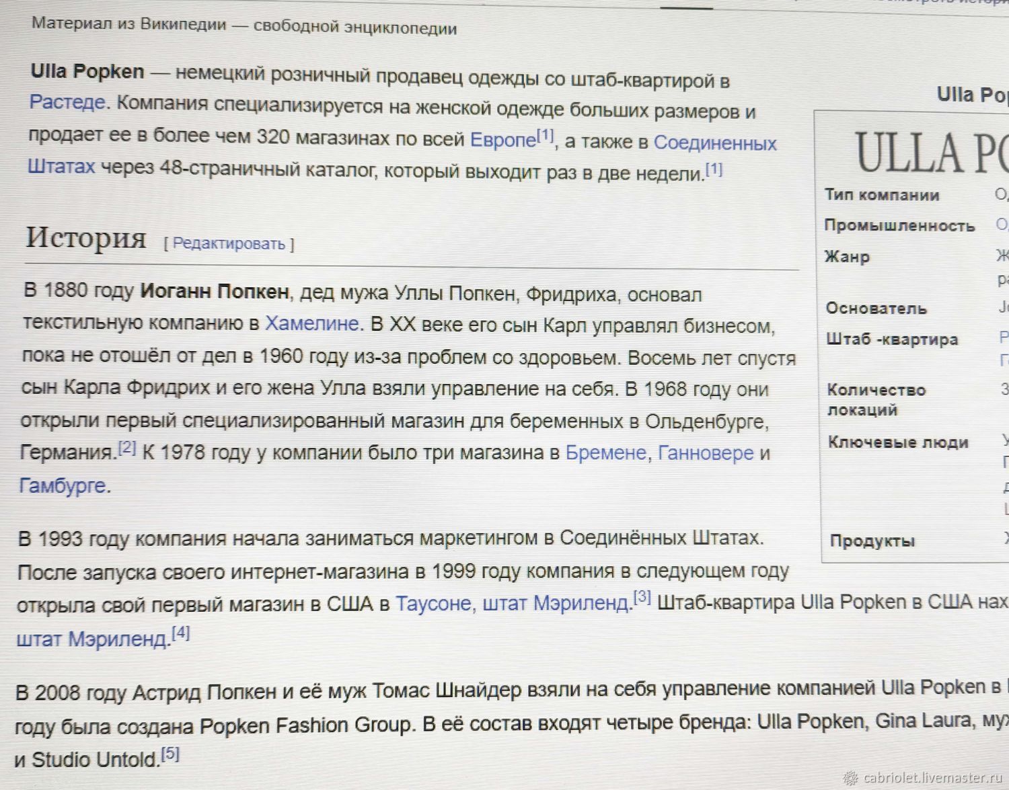The height and width of the screenshot is (790, 1009).
Task: Click 'Штаб -квартира' infobox label
Action: 892,340
